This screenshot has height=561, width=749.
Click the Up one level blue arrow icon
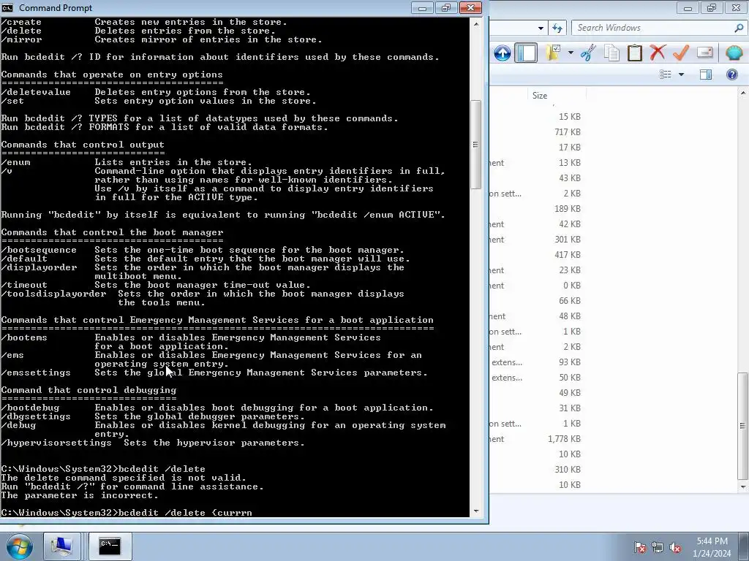coord(502,53)
